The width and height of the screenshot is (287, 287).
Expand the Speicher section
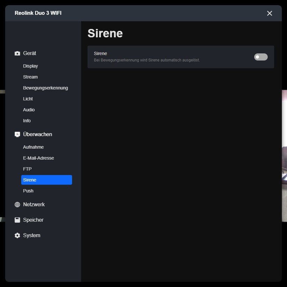point(33,220)
